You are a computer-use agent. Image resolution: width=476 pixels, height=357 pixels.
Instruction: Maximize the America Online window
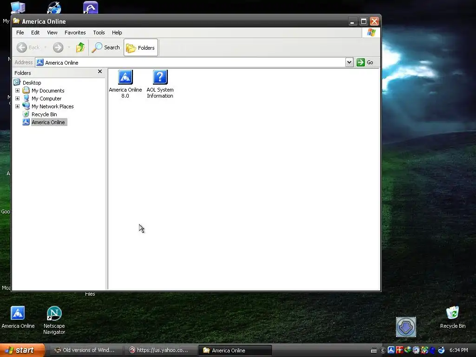(364, 21)
